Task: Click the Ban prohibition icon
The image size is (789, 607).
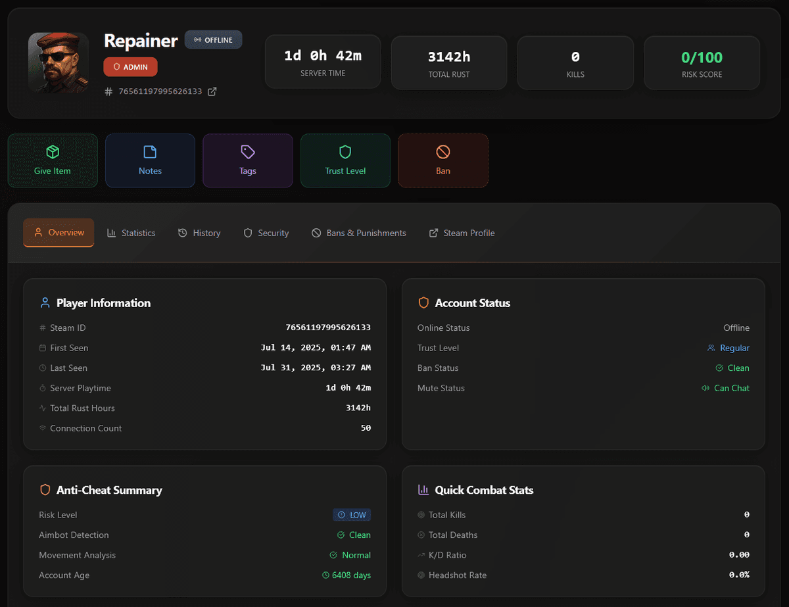Action: point(442,152)
